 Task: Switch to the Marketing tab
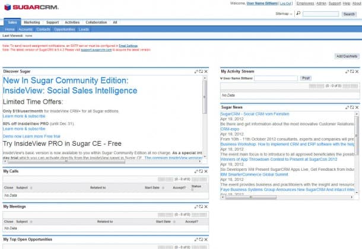32,23
